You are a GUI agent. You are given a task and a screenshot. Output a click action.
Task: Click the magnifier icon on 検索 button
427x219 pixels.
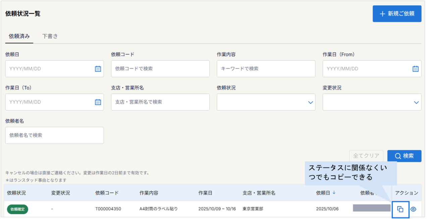(398, 156)
